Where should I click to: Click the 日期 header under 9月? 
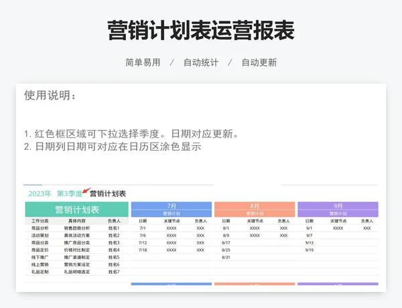coord(309,221)
